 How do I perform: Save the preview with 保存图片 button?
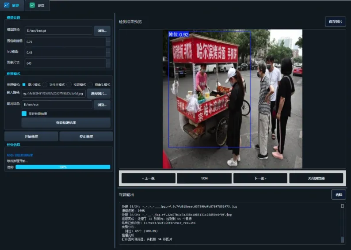click(x=336, y=22)
